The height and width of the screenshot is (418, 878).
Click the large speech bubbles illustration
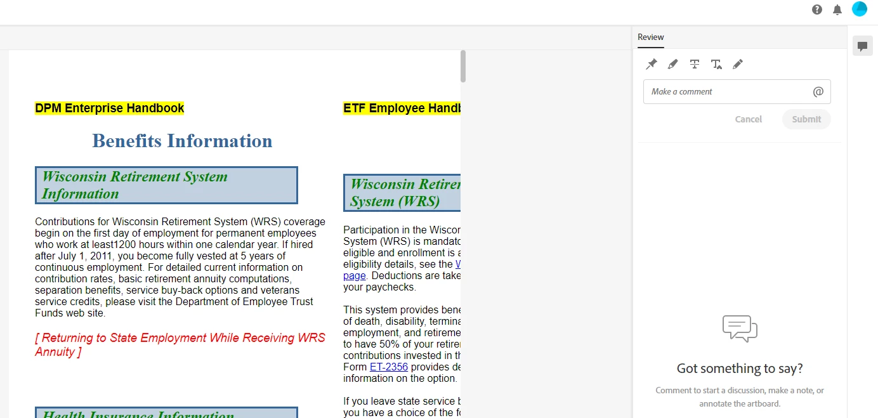(x=740, y=329)
